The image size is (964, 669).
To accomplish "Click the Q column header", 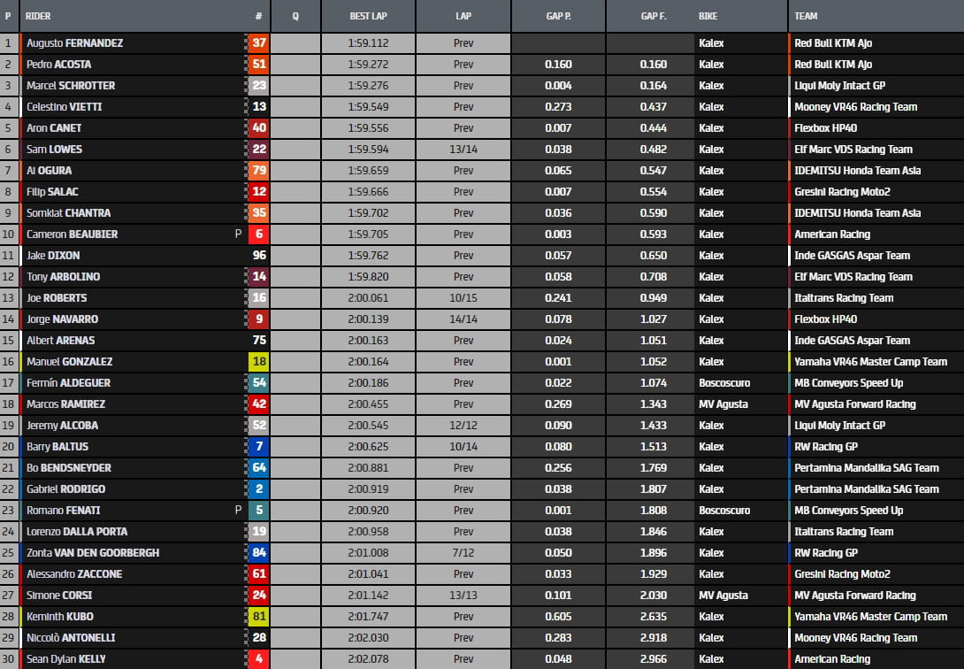I will click(295, 16).
